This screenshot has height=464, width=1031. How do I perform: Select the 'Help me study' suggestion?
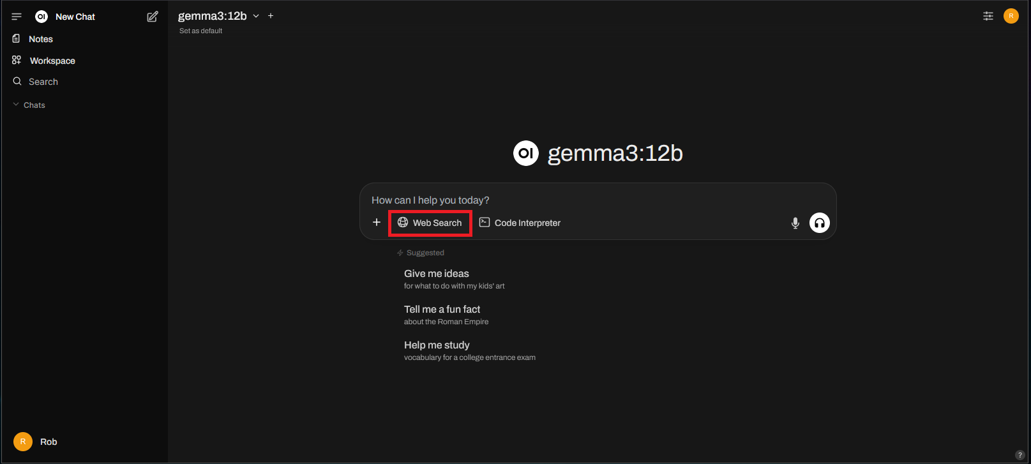point(470,350)
